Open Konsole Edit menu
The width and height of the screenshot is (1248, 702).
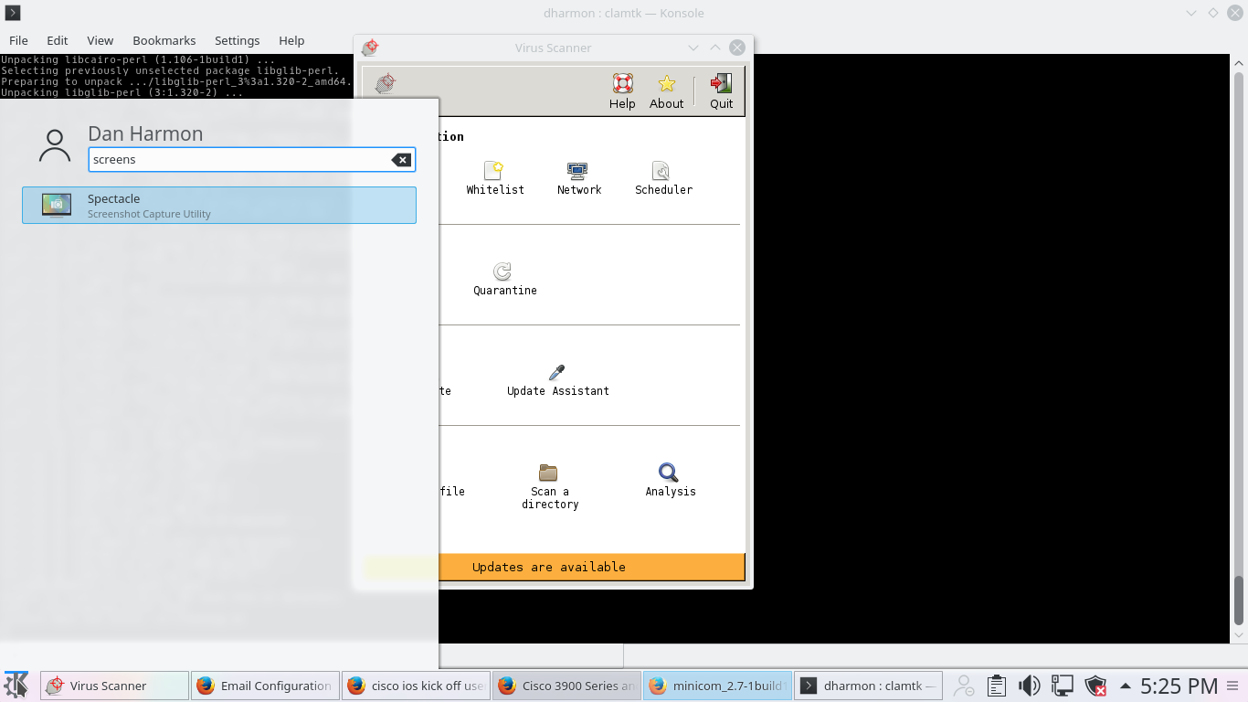click(x=58, y=40)
